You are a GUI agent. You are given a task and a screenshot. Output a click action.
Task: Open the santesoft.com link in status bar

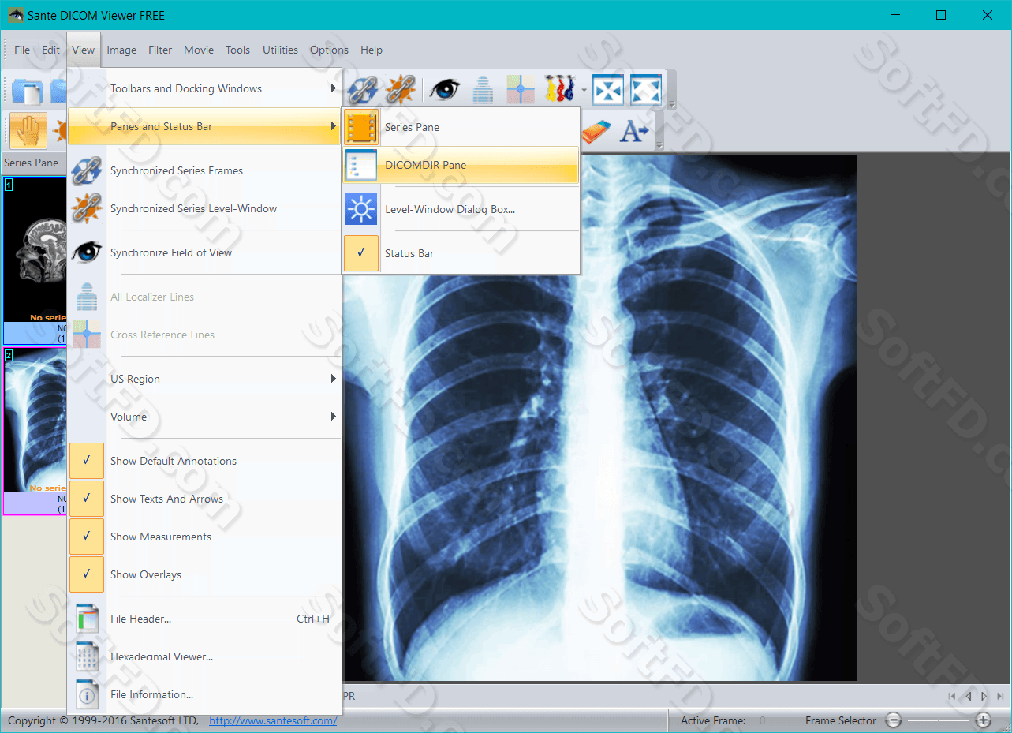tap(273, 720)
